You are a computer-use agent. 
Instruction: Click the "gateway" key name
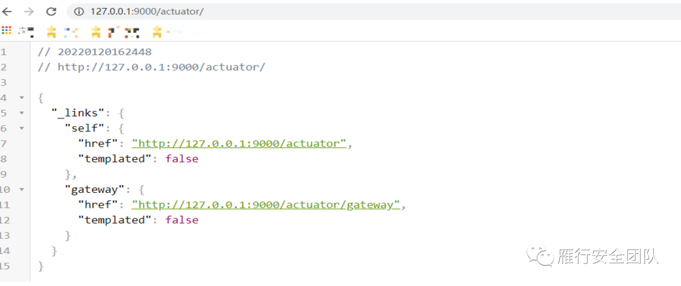click(x=93, y=189)
